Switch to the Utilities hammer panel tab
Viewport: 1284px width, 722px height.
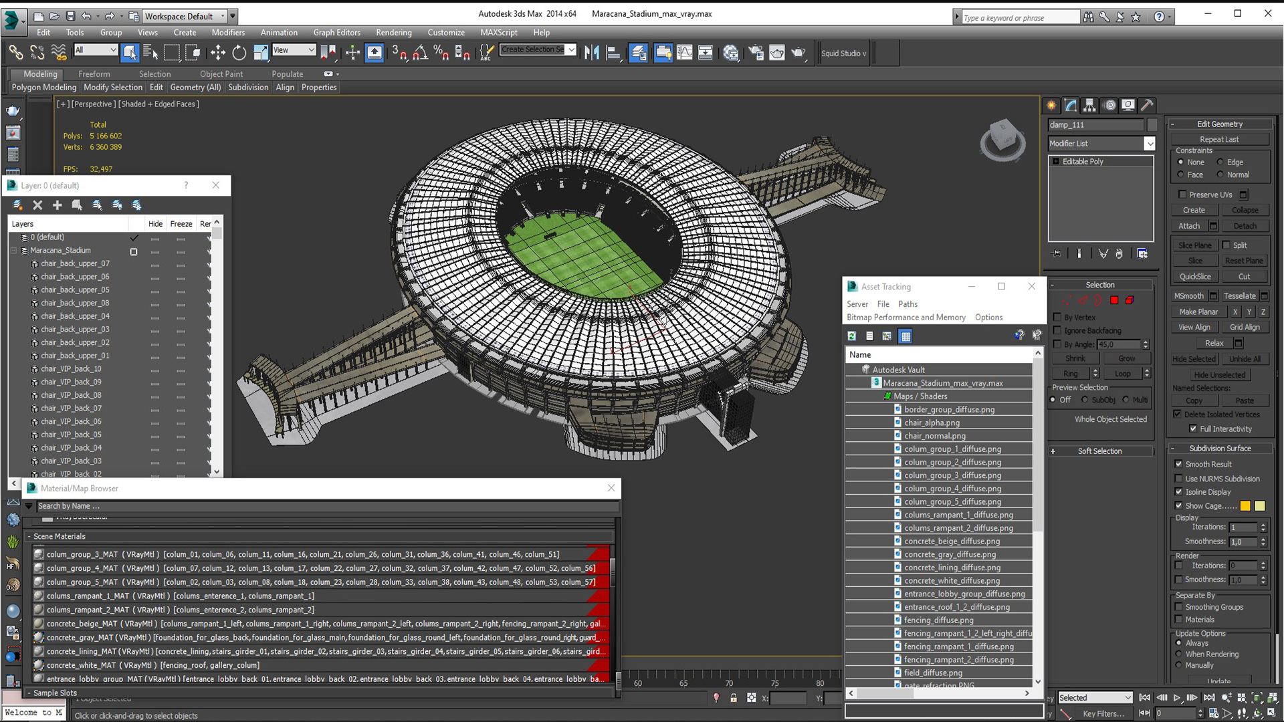pyautogui.click(x=1147, y=105)
